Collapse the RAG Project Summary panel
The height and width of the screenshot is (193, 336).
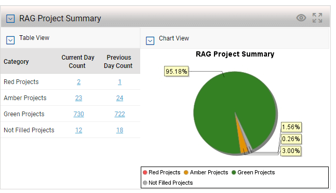pyautogui.click(x=10, y=19)
